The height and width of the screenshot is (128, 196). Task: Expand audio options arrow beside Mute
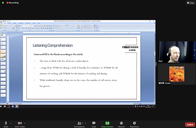[x=11, y=123]
